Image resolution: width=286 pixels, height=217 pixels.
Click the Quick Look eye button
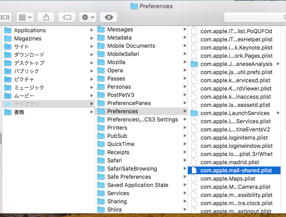[109, 17]
